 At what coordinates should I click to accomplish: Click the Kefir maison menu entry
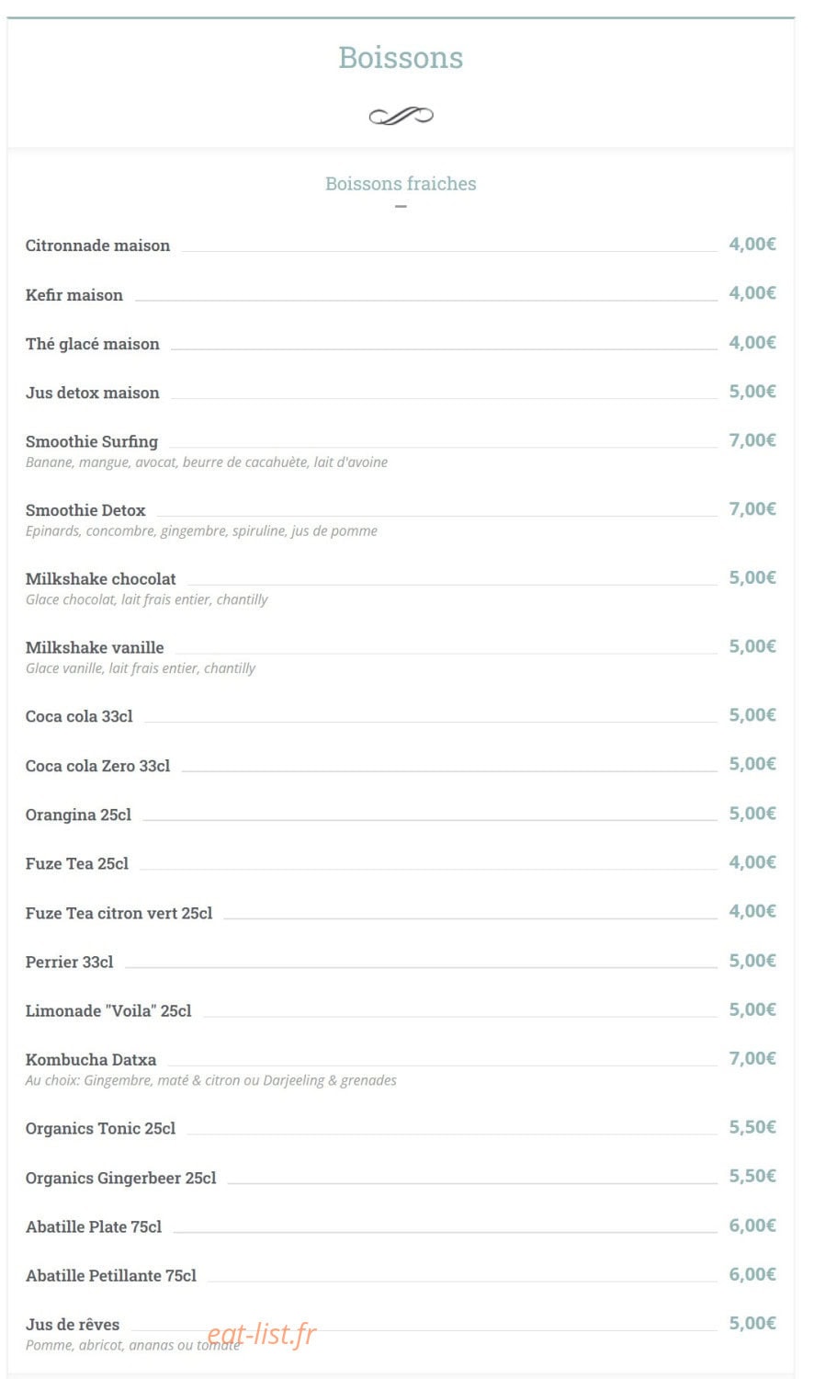(73, 295)
